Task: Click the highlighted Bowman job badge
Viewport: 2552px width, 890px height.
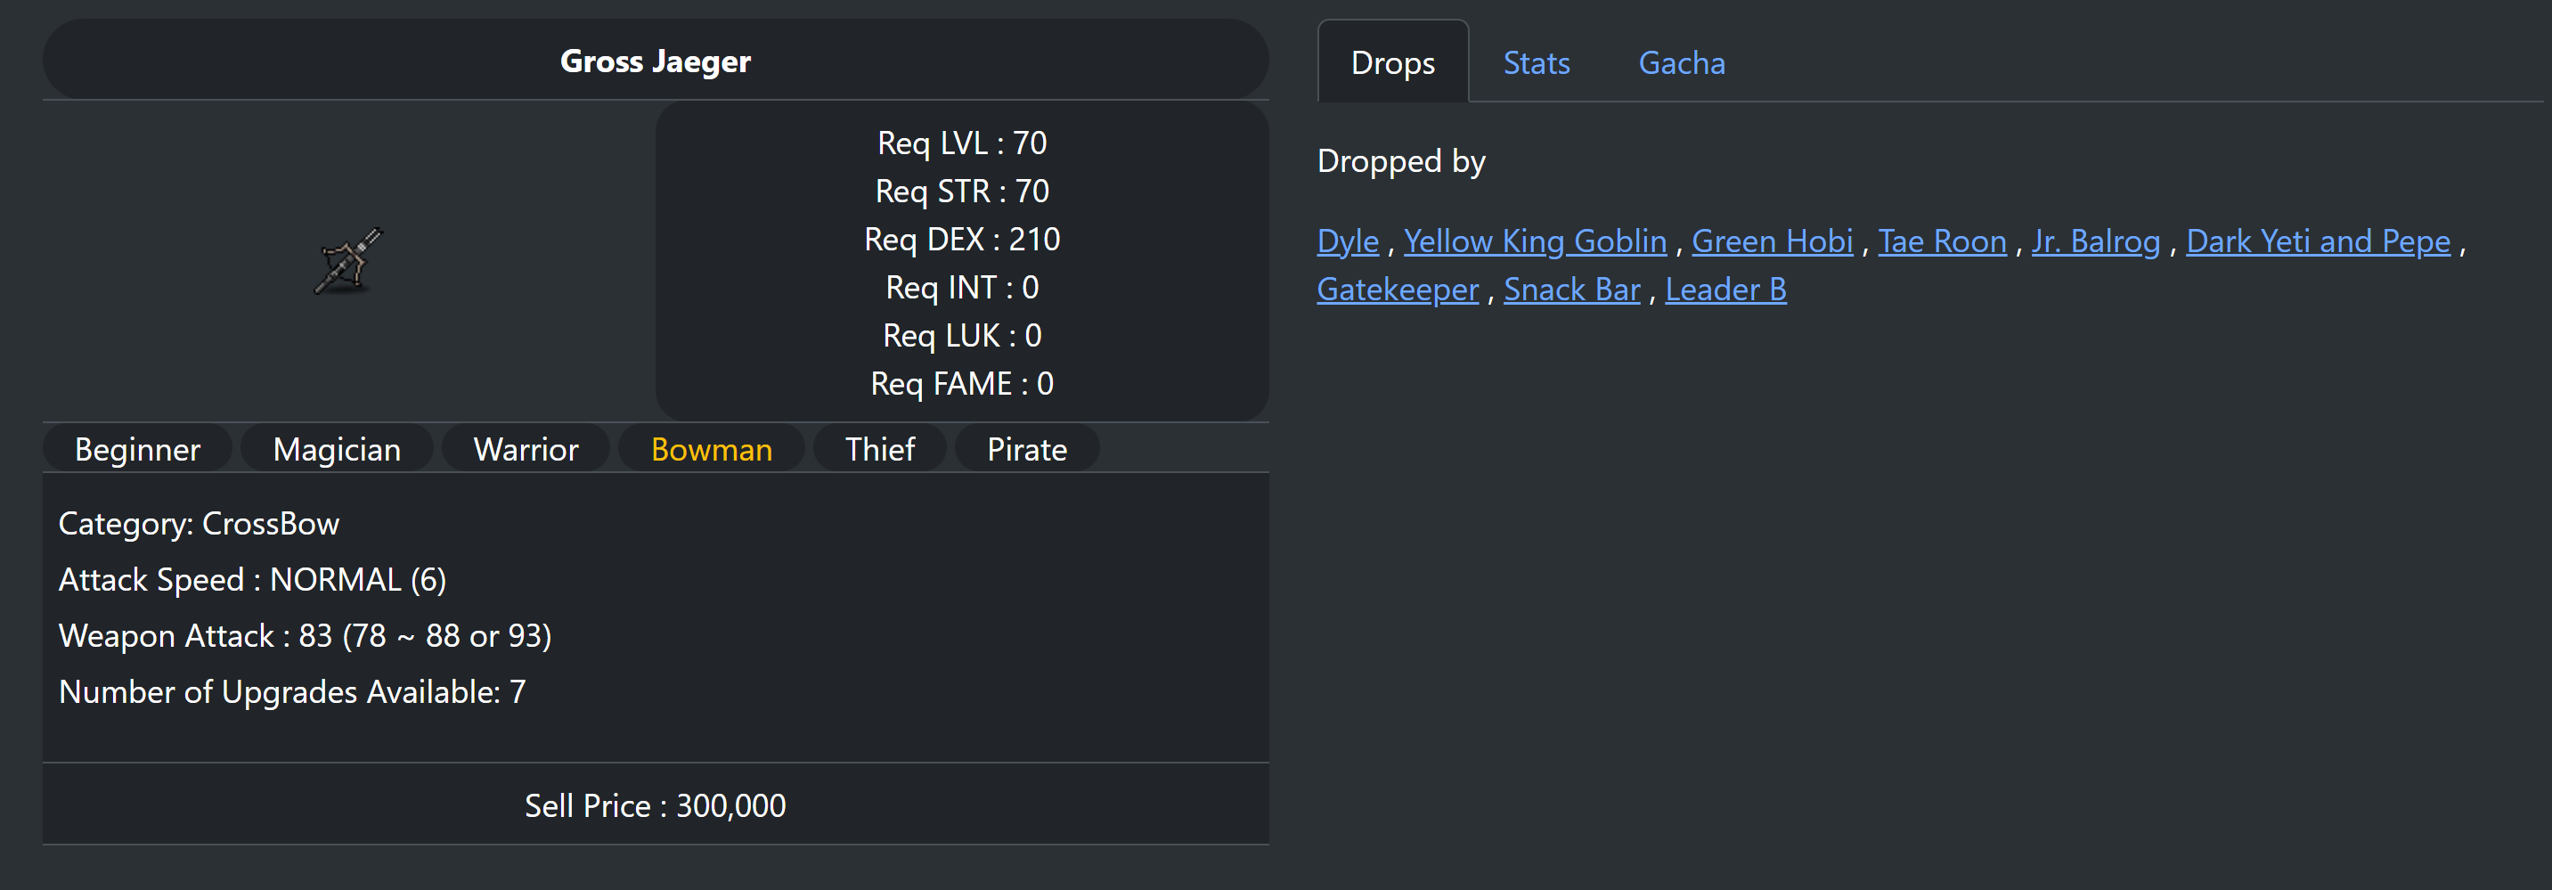Action: pyautogui.click(x=712, y=450)
